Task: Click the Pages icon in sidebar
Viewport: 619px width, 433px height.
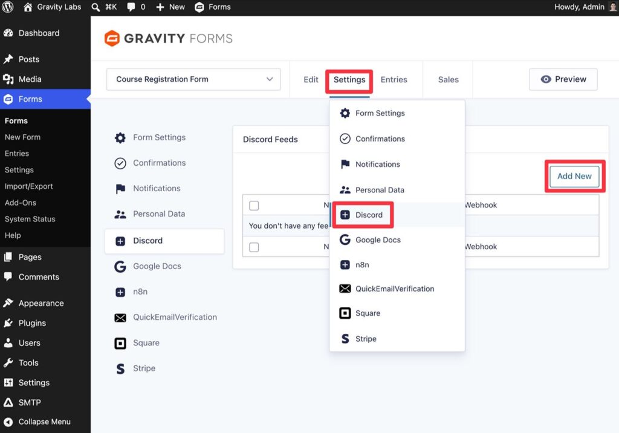Action: [8, 257]
